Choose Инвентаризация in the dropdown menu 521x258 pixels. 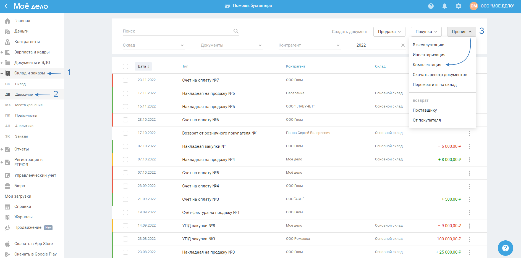click(x=429, y=55)
